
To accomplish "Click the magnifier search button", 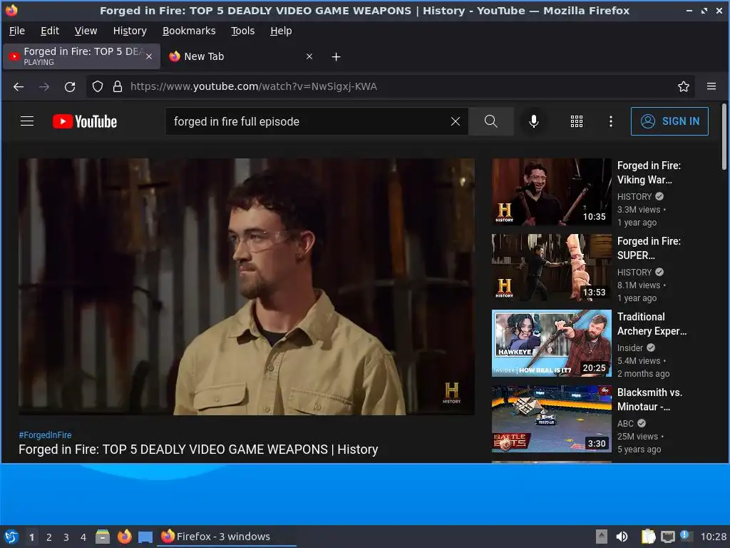I will [490, 121].
